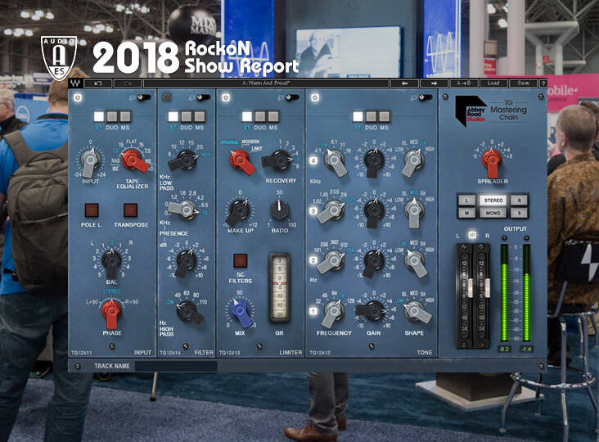599x442 pixels.
Task: Go to the next preset with the right arrow
Action: point(434,83)
